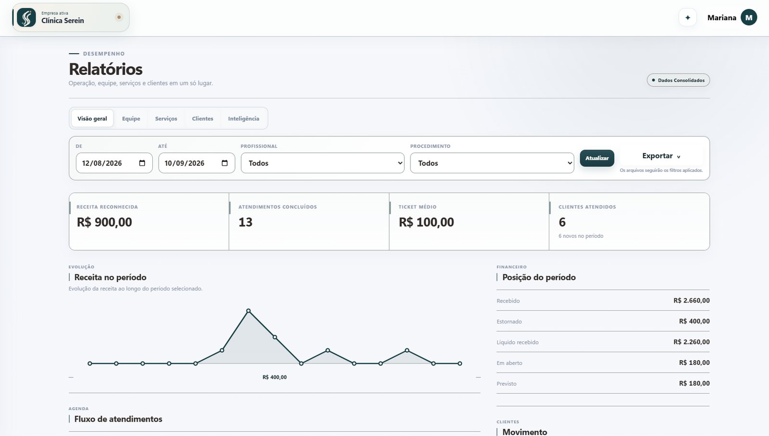Expand the Procedimento dropdown
Viewport: 769px width, 436px height.
[492, 163]
